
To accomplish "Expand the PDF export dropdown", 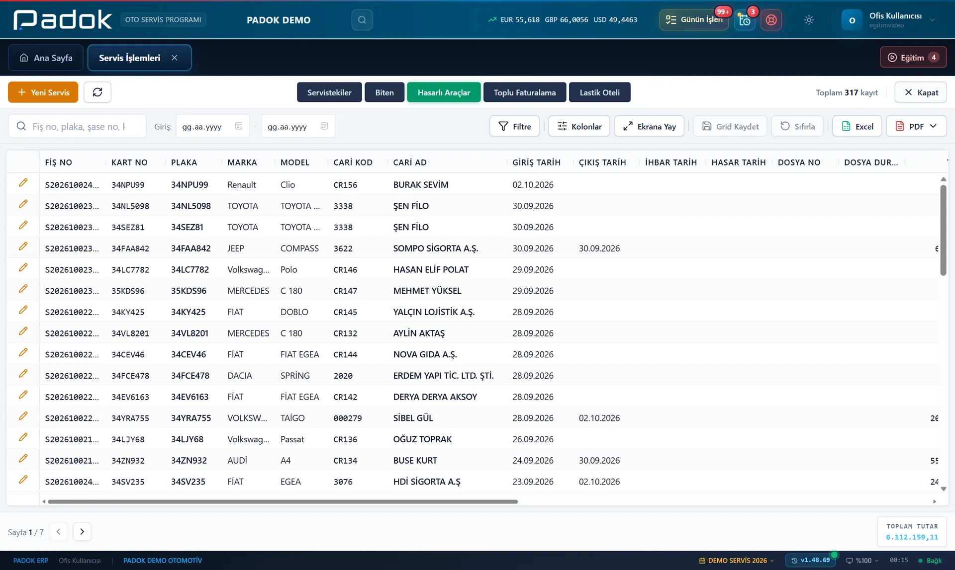I will click(x=916, y=126).
